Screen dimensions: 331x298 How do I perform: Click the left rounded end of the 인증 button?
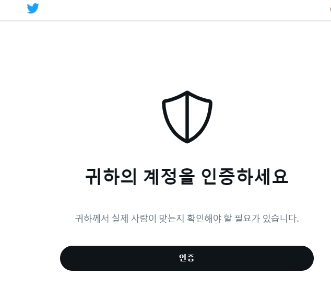(68, 258)
